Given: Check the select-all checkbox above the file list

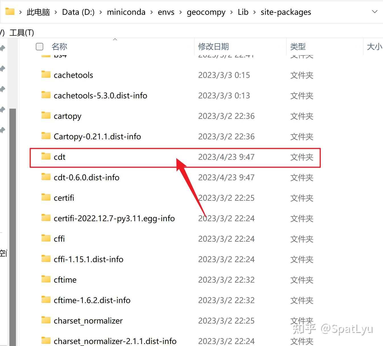Looking at the screenshot, I should tap(39, 46).
